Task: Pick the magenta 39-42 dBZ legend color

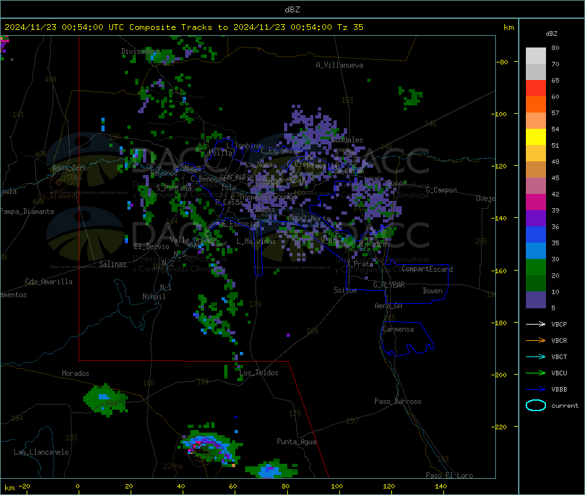Action: coord(536,202)
